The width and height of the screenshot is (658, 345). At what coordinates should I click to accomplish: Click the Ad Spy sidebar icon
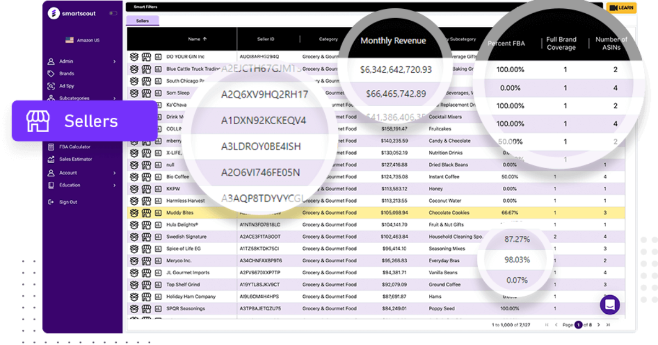click(51, 86)
